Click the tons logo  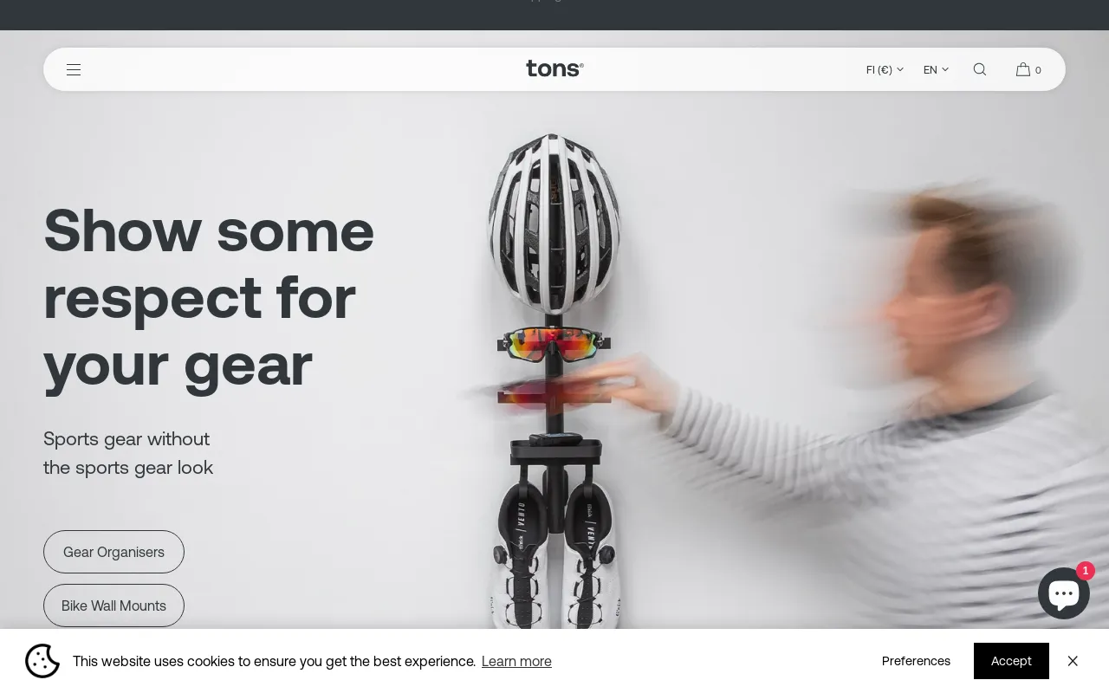(x=554, y=68)
